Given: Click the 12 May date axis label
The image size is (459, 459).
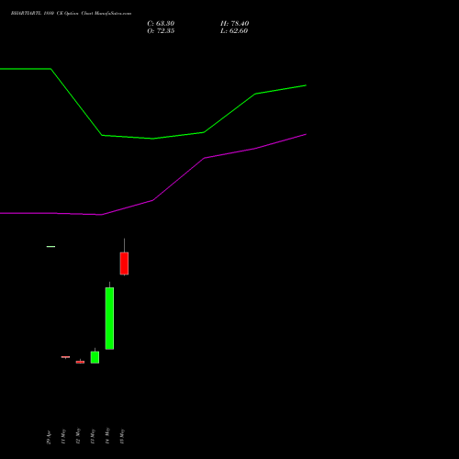Looking at the screenshot, I should (78, 436).
